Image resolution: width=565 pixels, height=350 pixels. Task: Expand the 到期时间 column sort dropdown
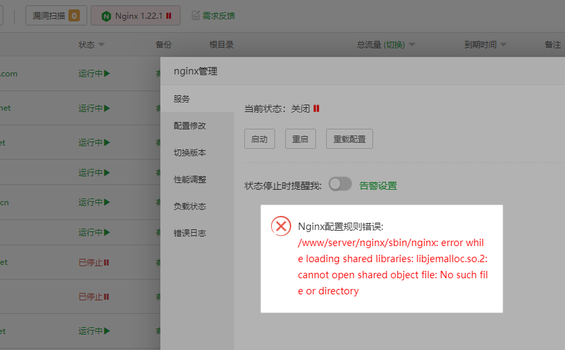[503, 45]
